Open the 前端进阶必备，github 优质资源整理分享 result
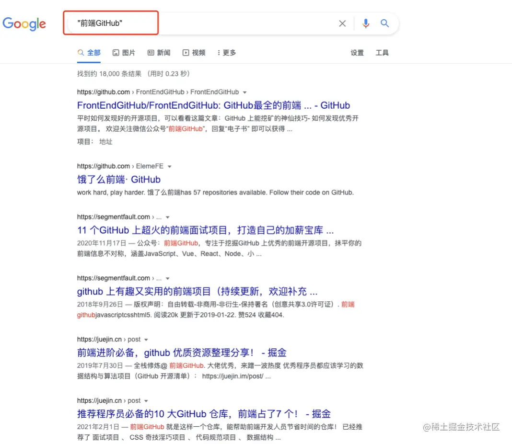 182,353
